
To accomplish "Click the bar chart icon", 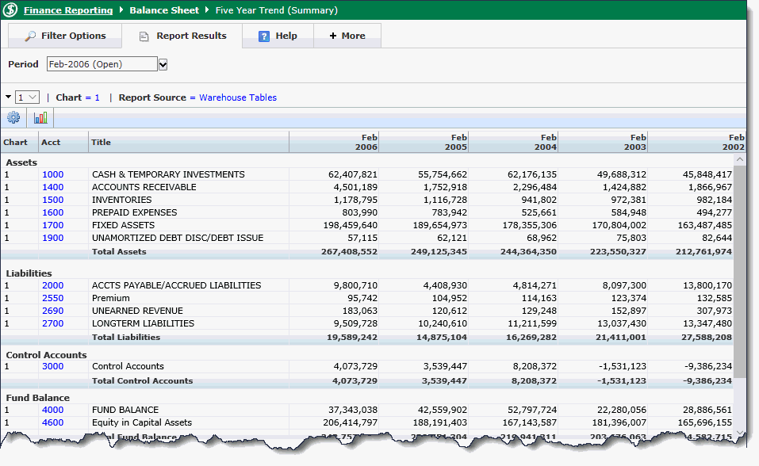I will [40, 118].
